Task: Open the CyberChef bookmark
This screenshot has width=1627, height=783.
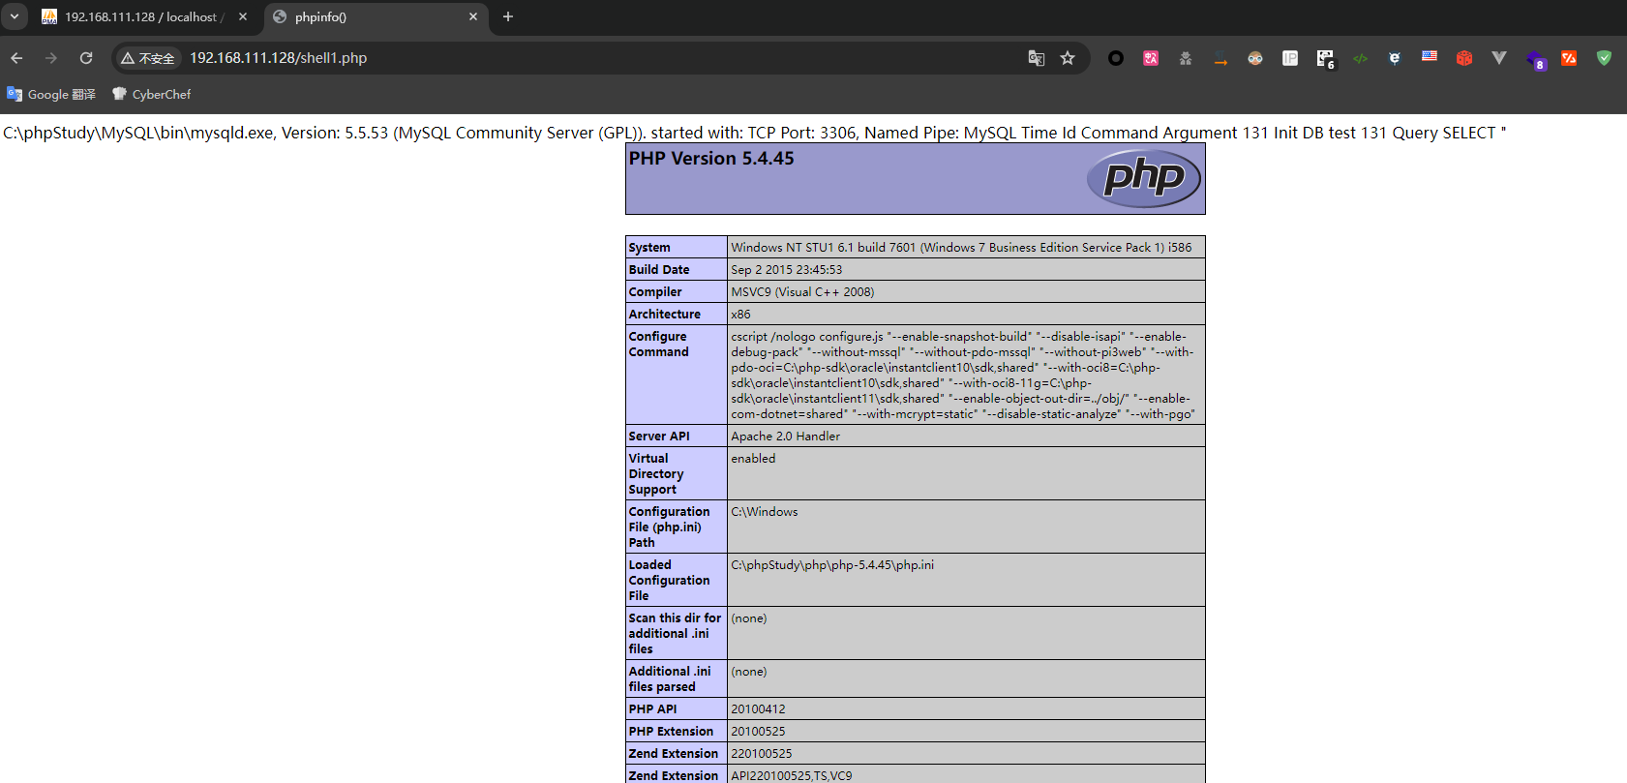Action: coord(152,94)
